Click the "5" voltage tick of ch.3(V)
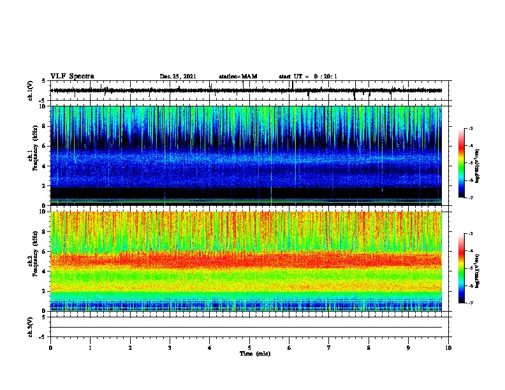505x390 pixels. (x=43, y=317)
